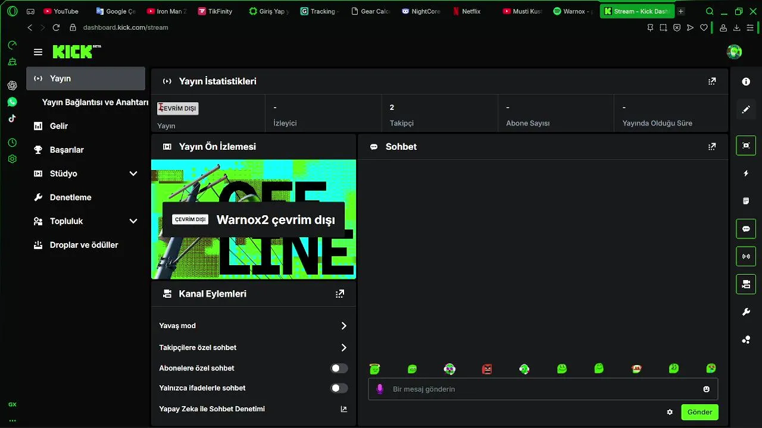The image size is (762, 428).
Task: Expand the Topluluk menu chevron
Action: [133, 221]
